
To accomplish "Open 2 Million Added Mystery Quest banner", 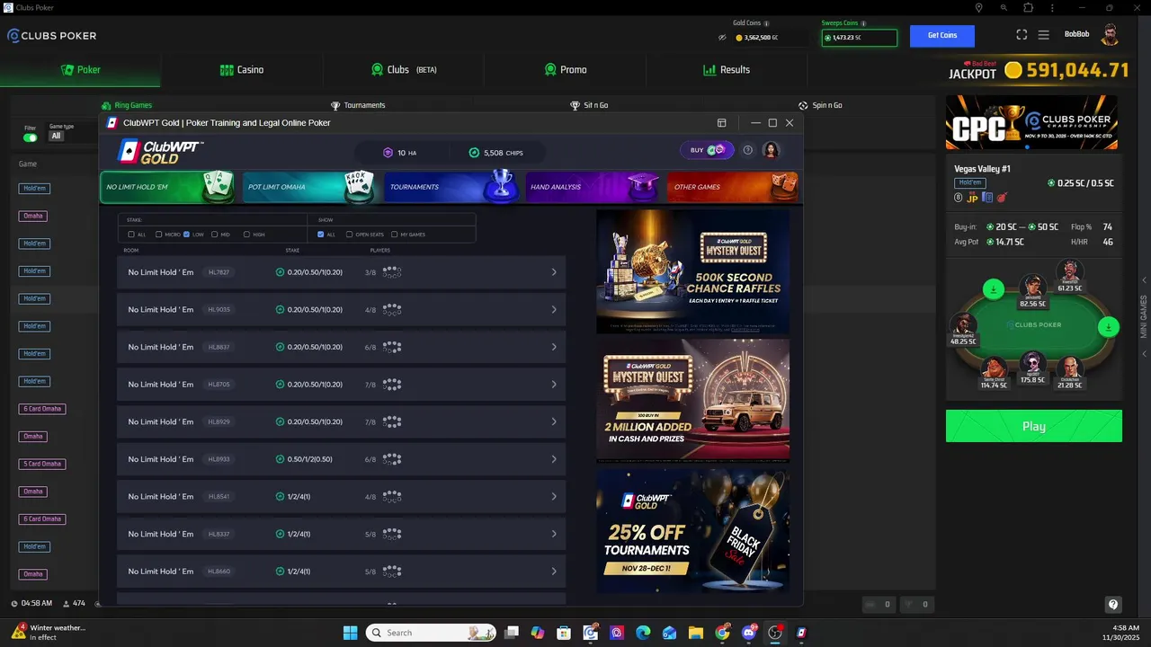I will [693, 401].
